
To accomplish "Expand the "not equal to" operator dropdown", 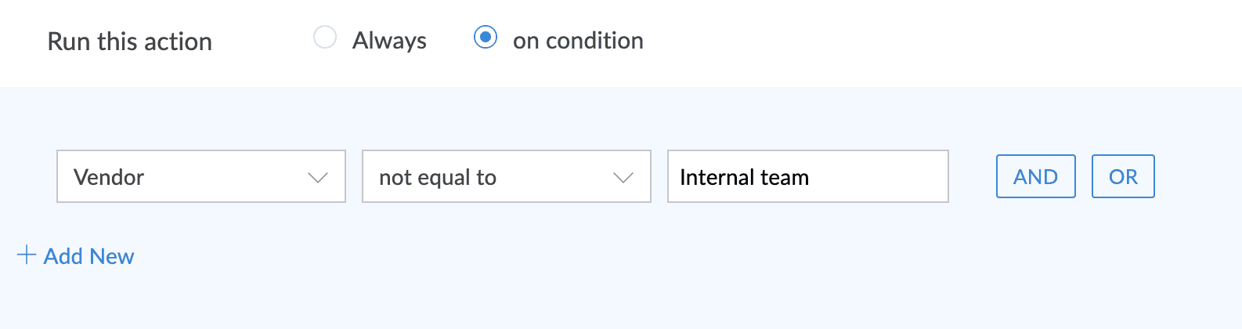I will point(506,177).
